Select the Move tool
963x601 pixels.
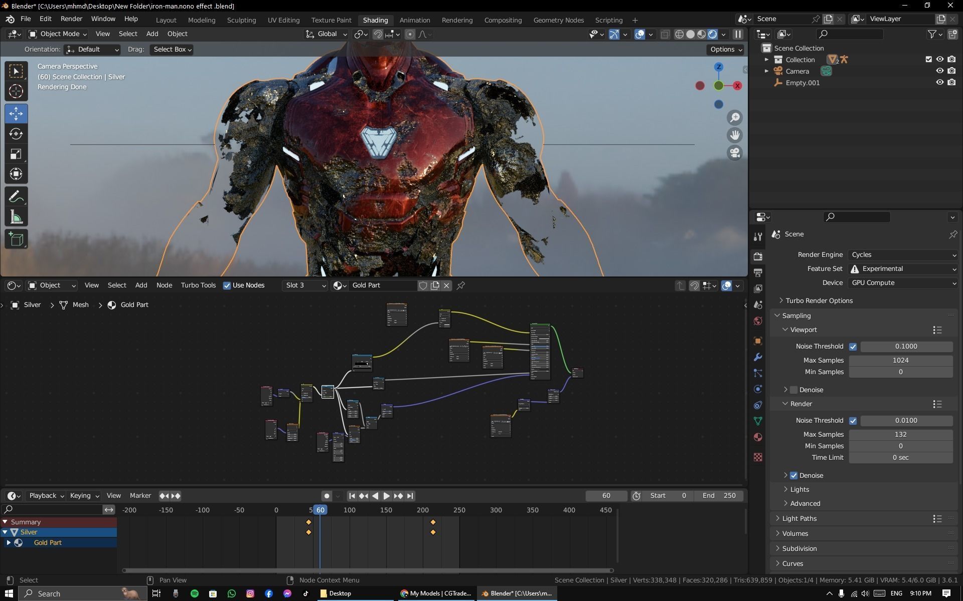coord(16,114)
